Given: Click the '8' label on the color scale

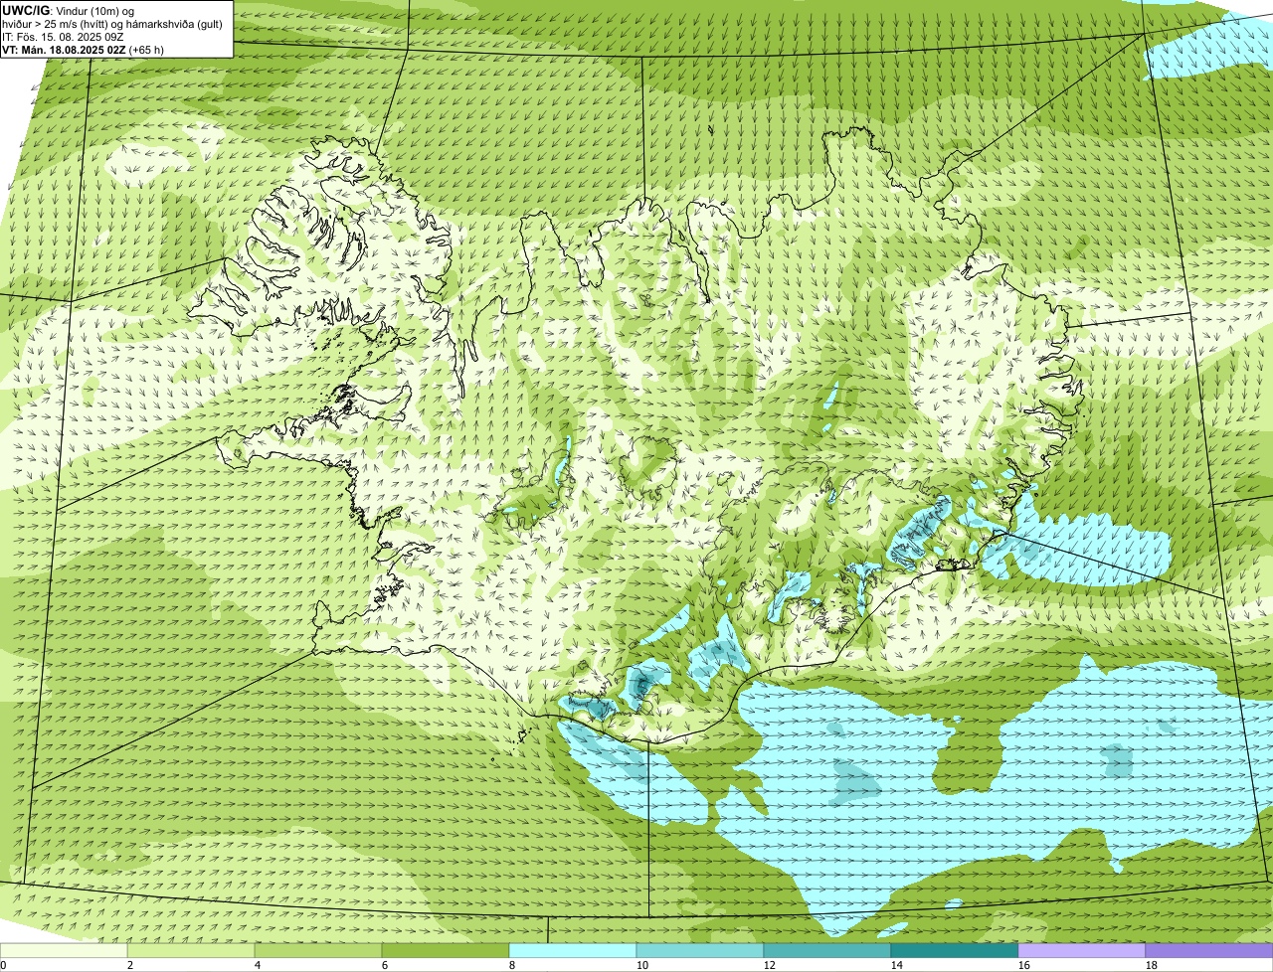Looking at the screenshot, I should pyautogui.click(x=512, y=965).
